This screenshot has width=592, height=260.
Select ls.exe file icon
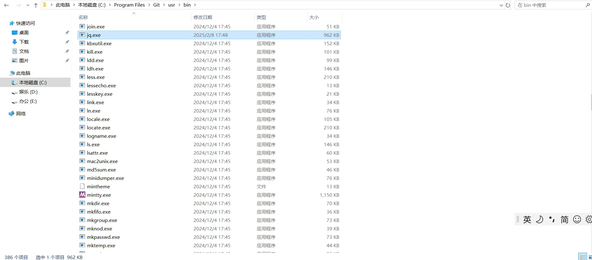click(82, 144)
